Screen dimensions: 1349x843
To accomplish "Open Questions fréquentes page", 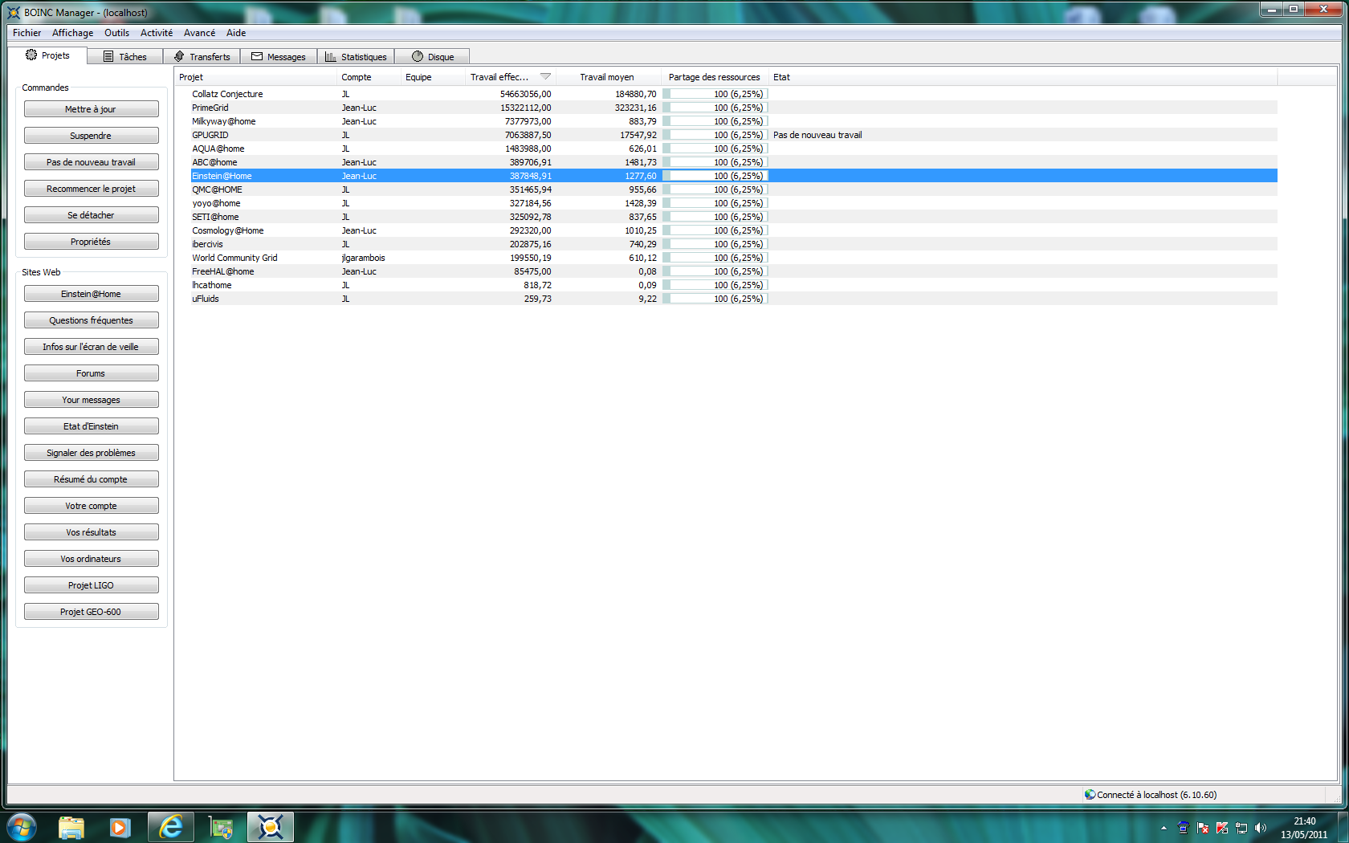I will click(x=91, y=320).
